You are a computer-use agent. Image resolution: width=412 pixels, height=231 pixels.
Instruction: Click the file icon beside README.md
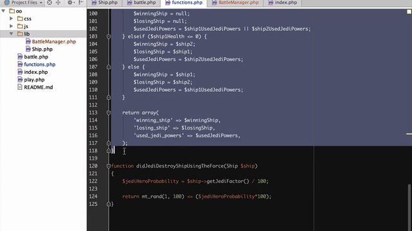(20, 87)
